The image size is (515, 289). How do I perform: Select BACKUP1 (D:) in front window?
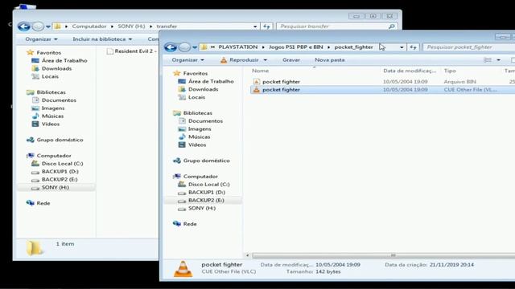pos(207,193)
